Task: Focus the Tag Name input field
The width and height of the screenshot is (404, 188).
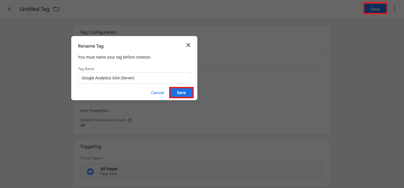Action: pyautogui.click(x=134, y=78)
